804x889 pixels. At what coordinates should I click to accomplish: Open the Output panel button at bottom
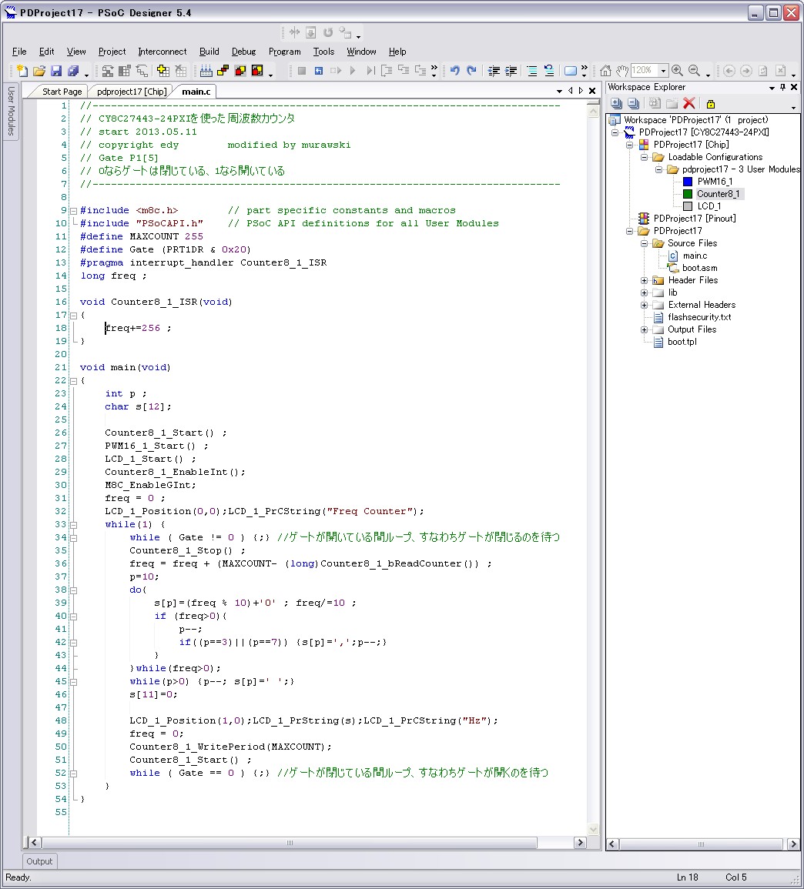click(39, 861)
